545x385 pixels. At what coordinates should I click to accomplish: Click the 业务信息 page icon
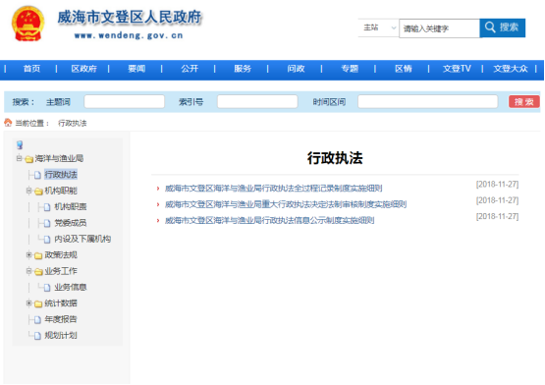tap(47, 288)
